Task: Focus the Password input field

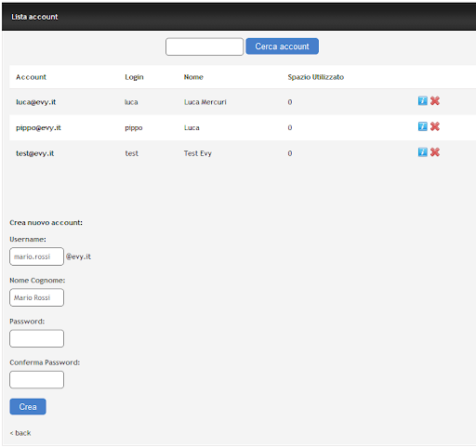Action: click(36, 338)
